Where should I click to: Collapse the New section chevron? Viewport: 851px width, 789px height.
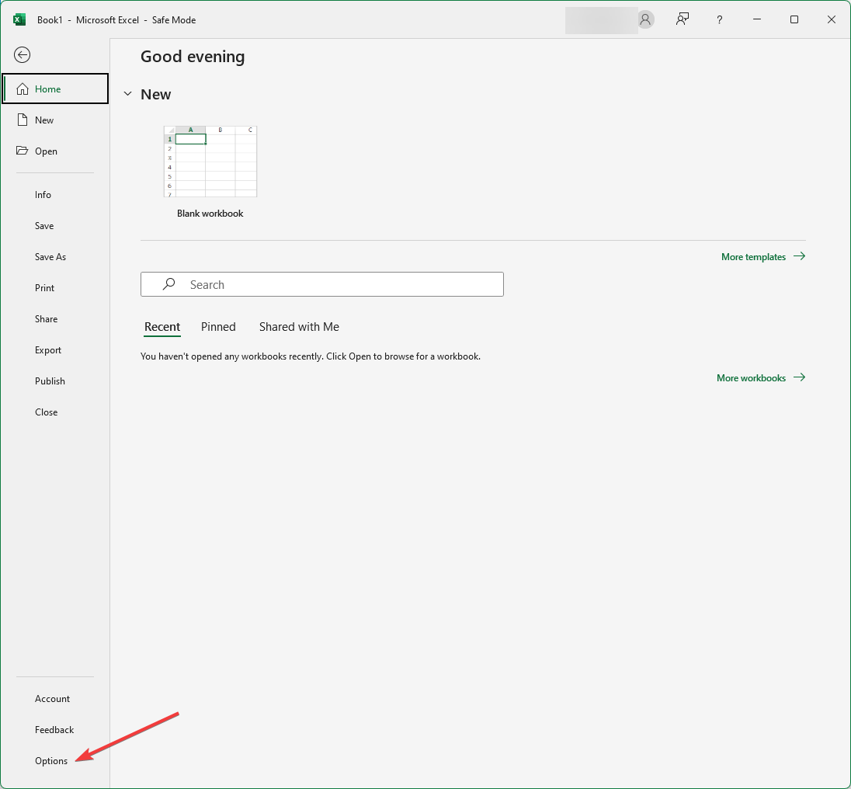[127, 94]
